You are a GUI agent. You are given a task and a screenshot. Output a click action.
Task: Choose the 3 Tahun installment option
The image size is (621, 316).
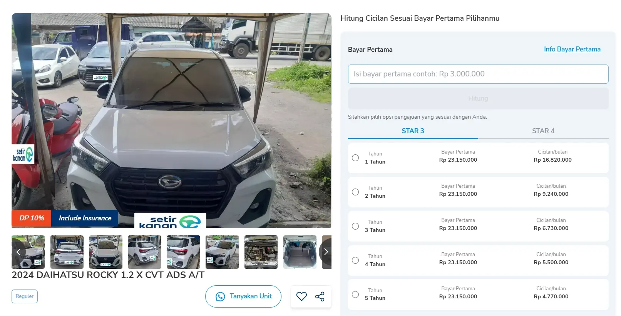pyautogui.click(x=355, y=226)
